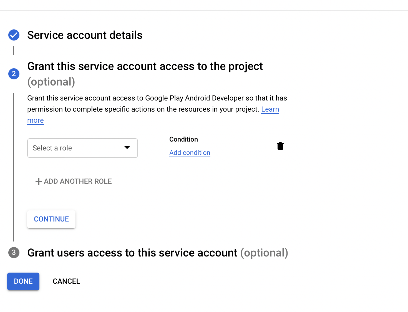Click the Google Play Android Developer description text
This screenshot has height=312, width=408.
157,98
